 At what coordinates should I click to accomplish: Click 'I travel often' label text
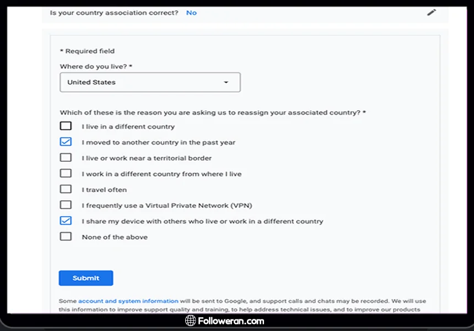point(104,190)
